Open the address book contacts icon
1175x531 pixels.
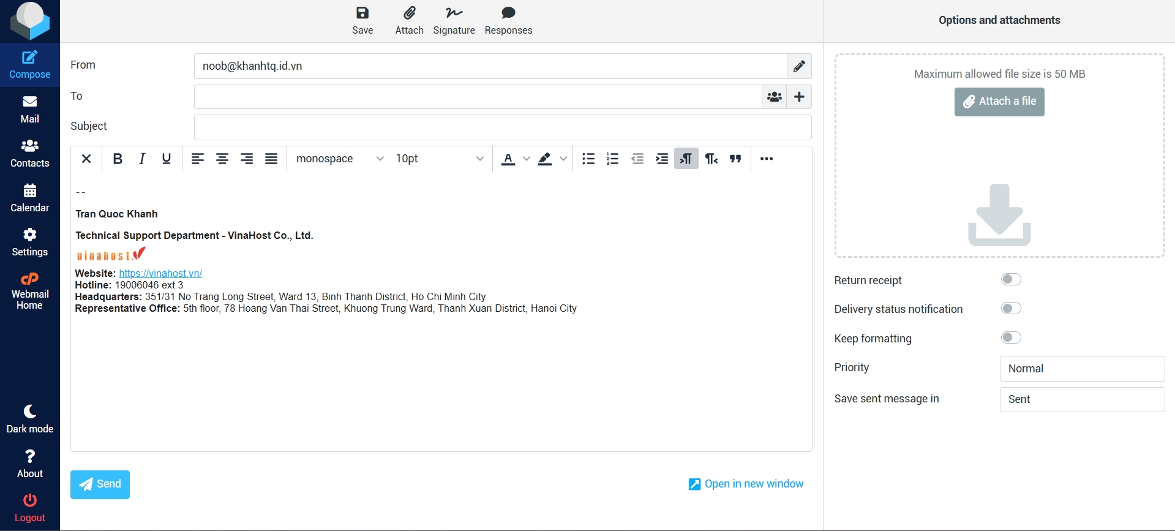(x=775, y=97)
